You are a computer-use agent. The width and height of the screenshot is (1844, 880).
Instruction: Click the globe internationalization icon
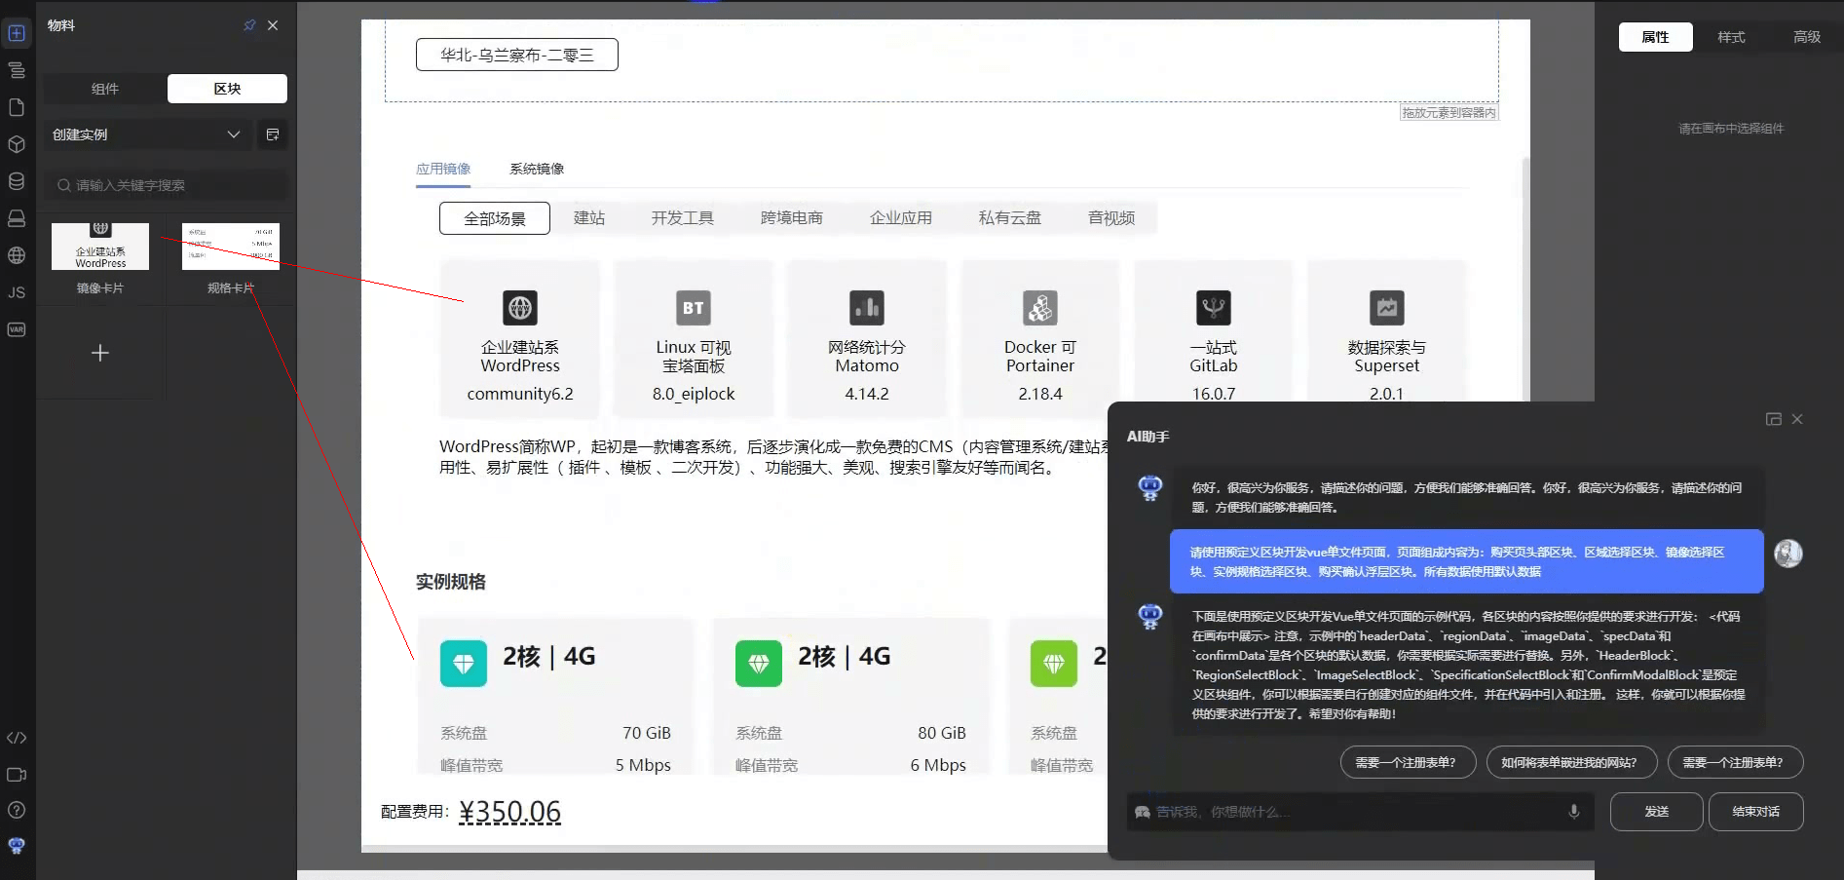(x=16, y=255)
